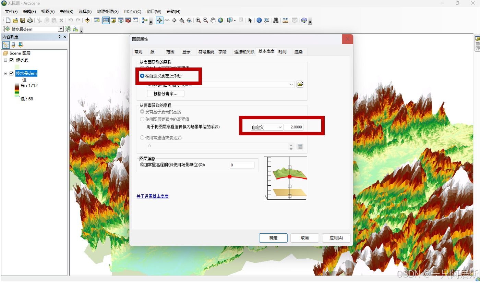The image size is (480, 283).
Task: Switch to 常规 tab
Action: click(x=139, y=52)
